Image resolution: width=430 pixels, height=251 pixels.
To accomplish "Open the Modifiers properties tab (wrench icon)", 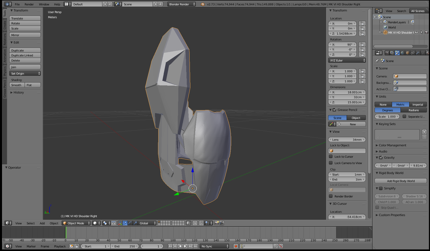I will click(418, 53).
